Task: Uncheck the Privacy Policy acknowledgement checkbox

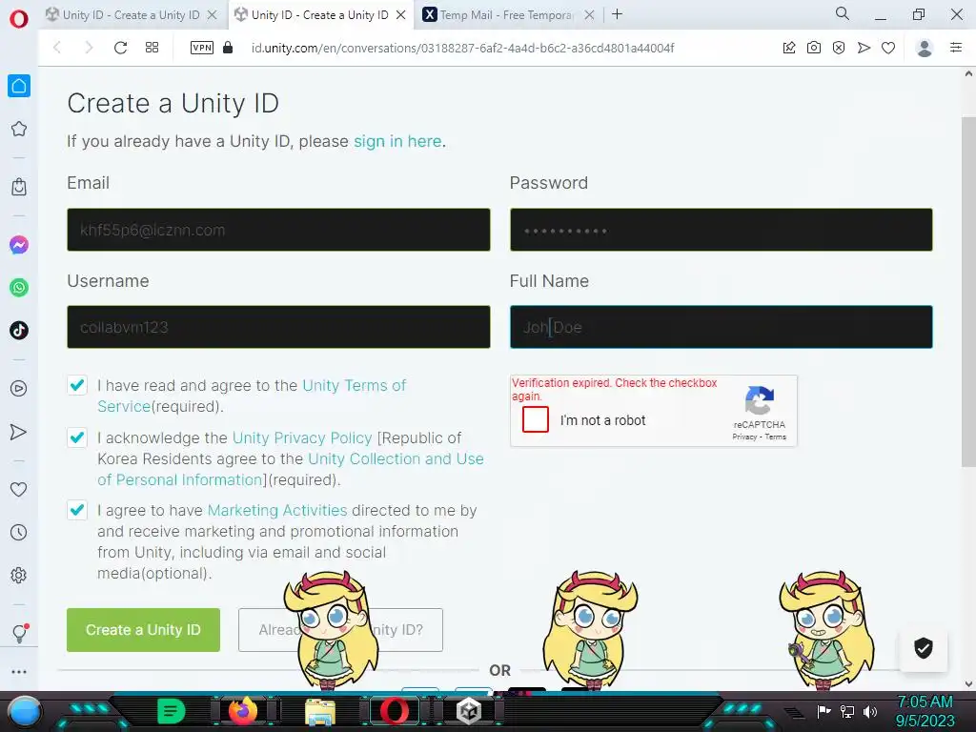Action: pyautogui.click(x=77, y=437)
